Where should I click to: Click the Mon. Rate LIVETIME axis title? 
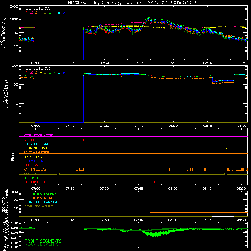pos(6,235)
